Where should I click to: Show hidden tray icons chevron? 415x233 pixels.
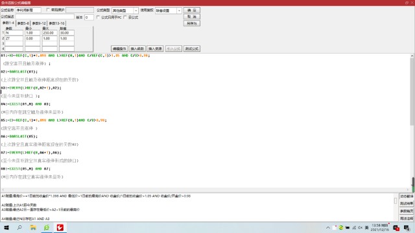pyautogui.click(x=328, y=228)
